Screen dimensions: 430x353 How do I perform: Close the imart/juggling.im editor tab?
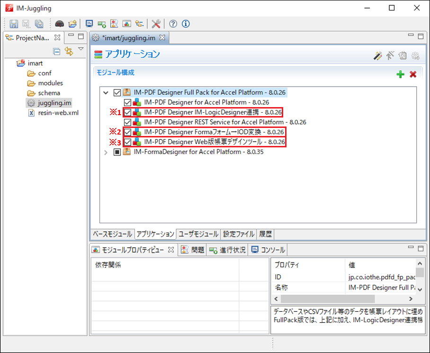point(162,37)
